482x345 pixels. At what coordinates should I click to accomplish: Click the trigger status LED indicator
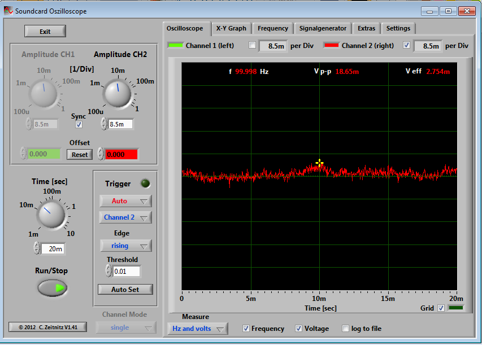tap(145, 184)
